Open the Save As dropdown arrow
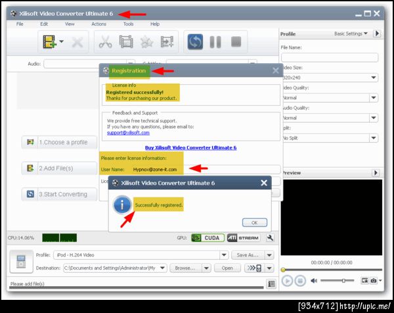This screenshot has height=313, width=394. coord(269,255)
